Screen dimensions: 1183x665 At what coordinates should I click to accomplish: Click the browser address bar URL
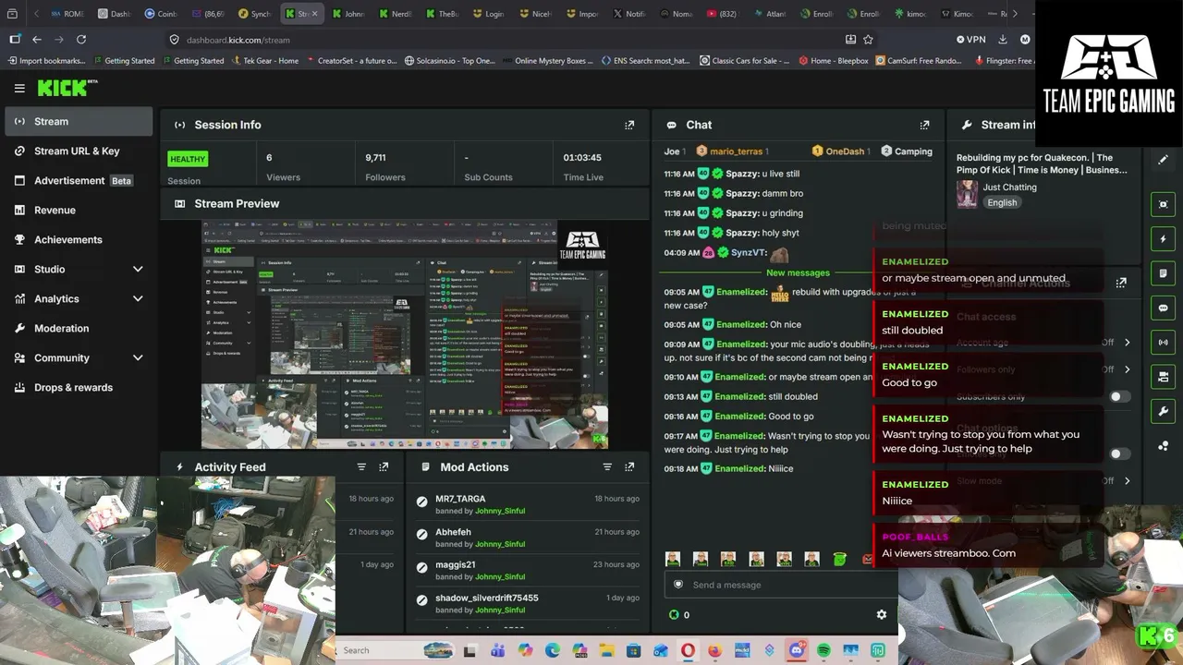point(238,40)
